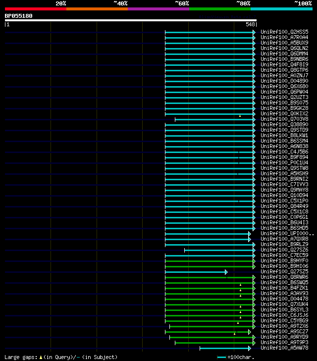The width and height of the screenshot is (317, 361).
Task: Select the UniRef100_B9RLZ9 label
Action: [284, 244]
